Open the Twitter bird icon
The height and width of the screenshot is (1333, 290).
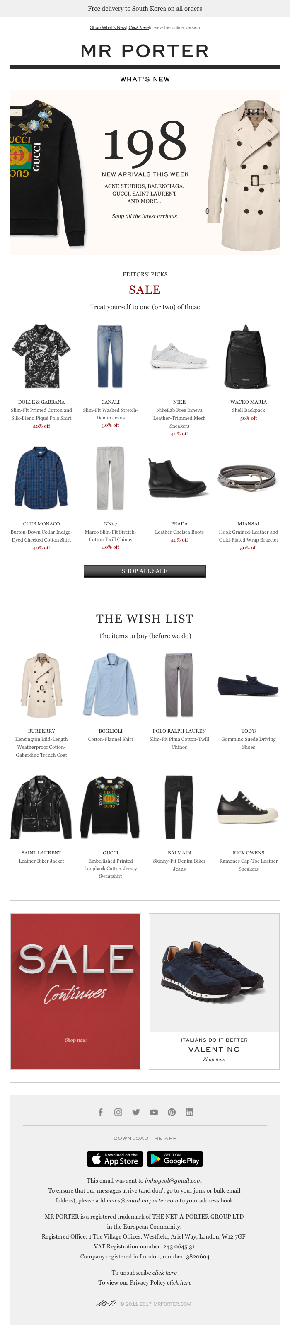point(136,1112)
